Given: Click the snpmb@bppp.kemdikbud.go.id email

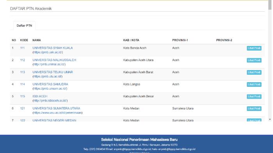Looking at the screenshot, I should [x=132, y=149].
